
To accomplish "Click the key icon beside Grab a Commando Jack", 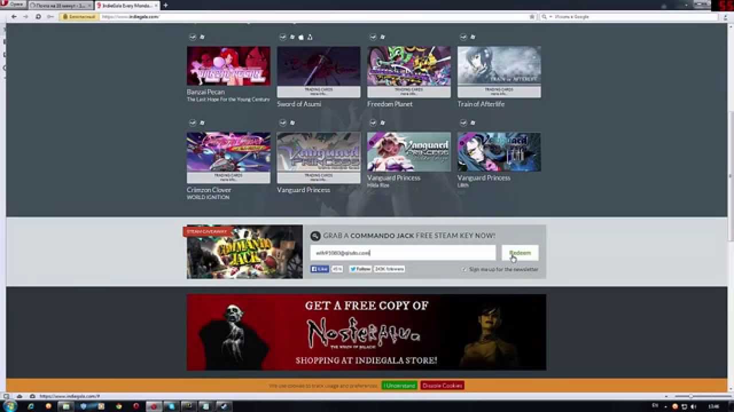I will tap(315, 236).
